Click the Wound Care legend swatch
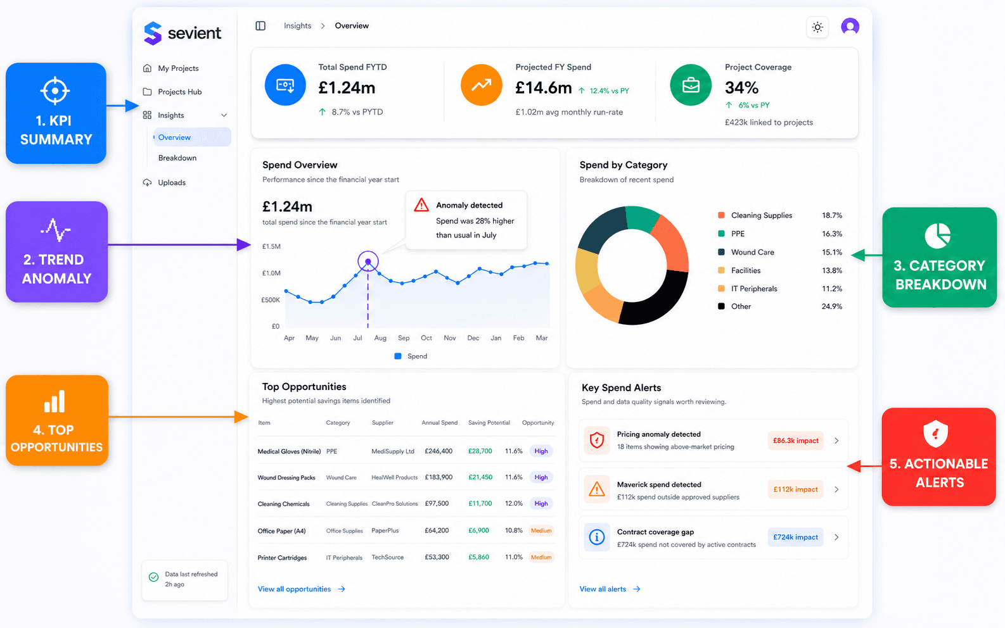The image size is (1005, 628). [x=721, y=252]
